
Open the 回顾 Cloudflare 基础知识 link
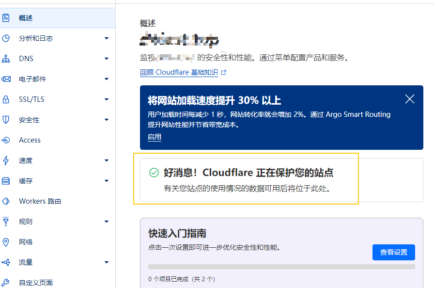coord(179,73)
